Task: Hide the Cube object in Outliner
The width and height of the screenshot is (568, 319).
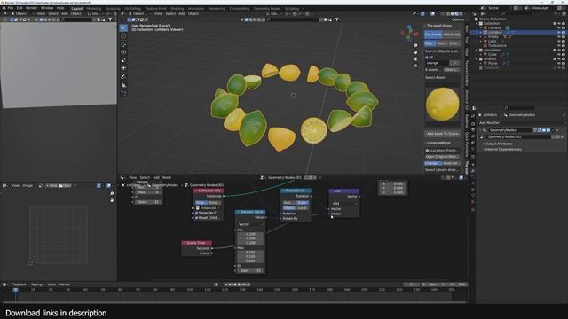Action: (x=559, y=55)
